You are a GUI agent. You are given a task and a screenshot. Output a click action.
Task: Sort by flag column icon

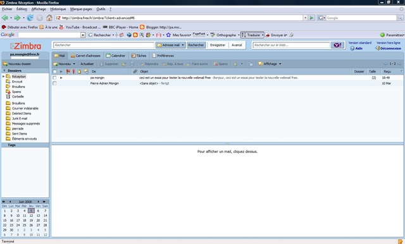point(68,71)
